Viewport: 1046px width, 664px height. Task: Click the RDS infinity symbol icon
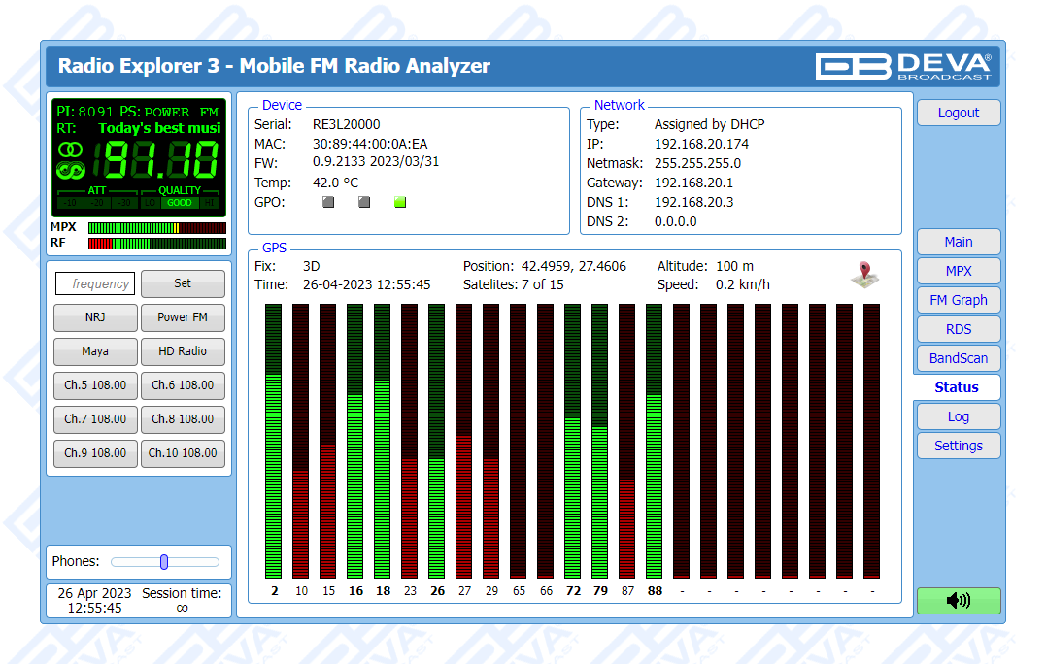coord(70,171)
